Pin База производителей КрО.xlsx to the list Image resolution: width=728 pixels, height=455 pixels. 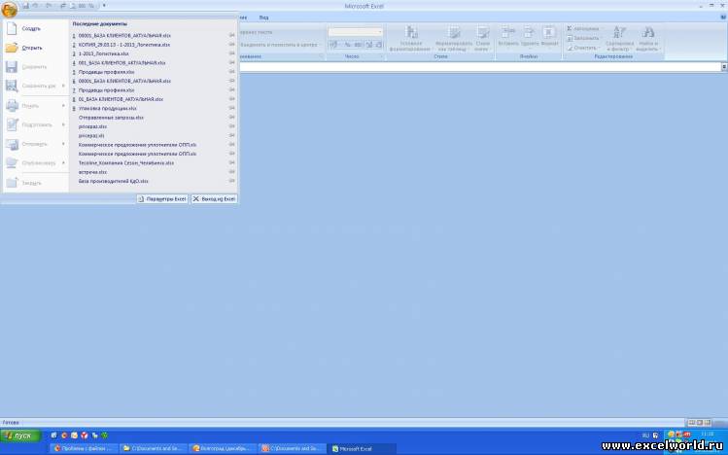(231, 181)
